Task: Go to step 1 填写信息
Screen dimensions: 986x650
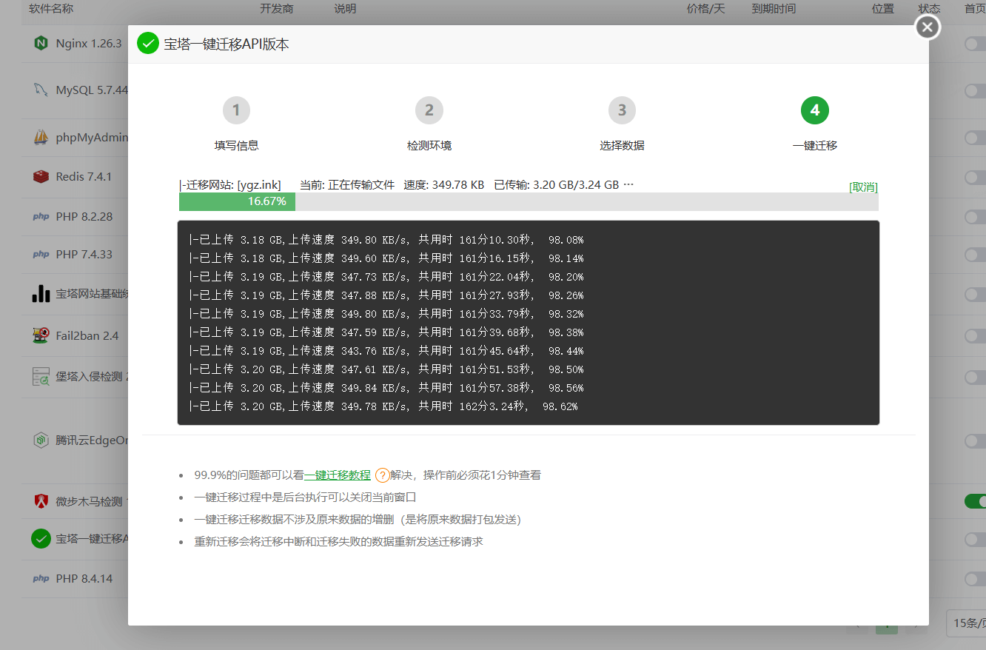Action: (236, 111)
